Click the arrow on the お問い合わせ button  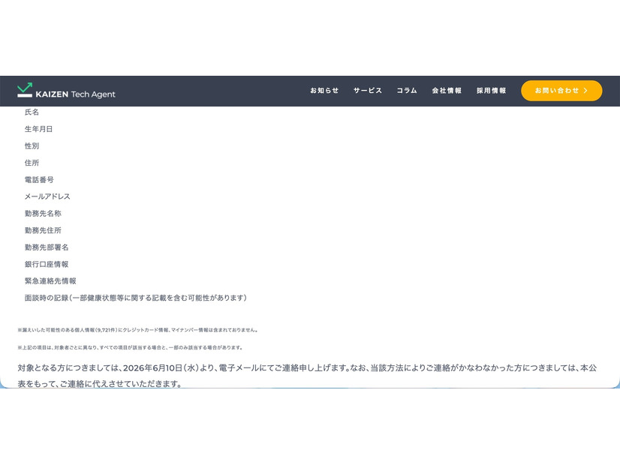tap(585, 91)
